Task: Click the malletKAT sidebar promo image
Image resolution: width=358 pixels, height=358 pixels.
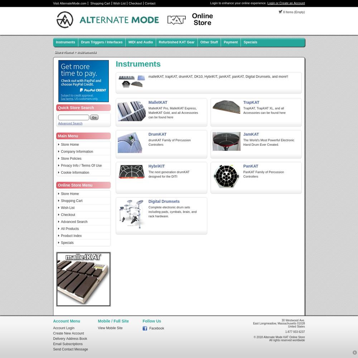Action: click(x=83, y=279)
